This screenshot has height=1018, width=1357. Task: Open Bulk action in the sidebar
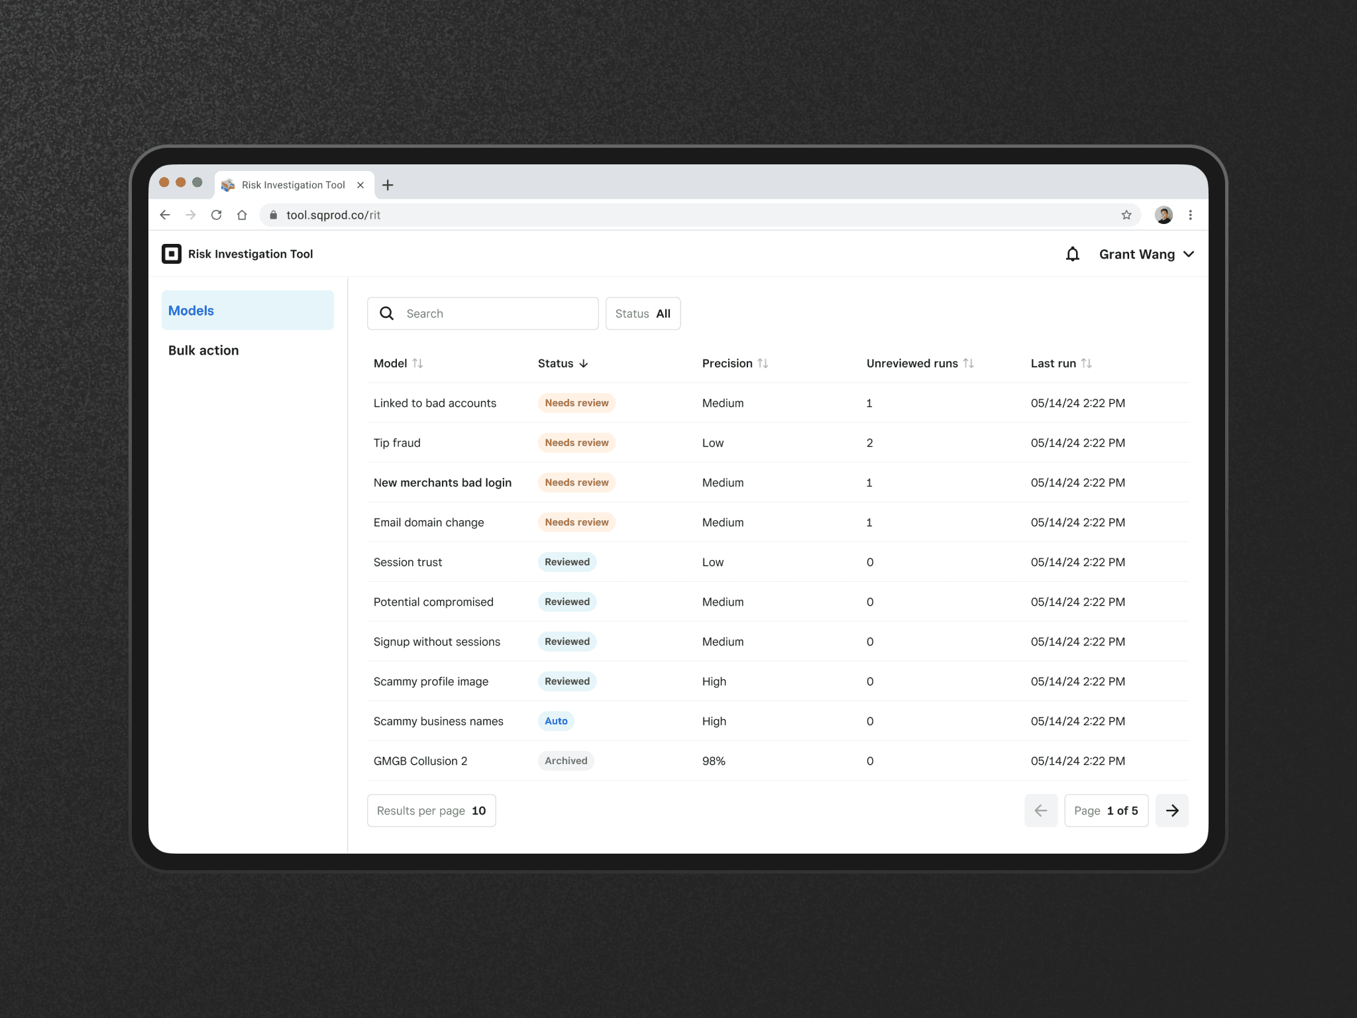click(203, 351)
